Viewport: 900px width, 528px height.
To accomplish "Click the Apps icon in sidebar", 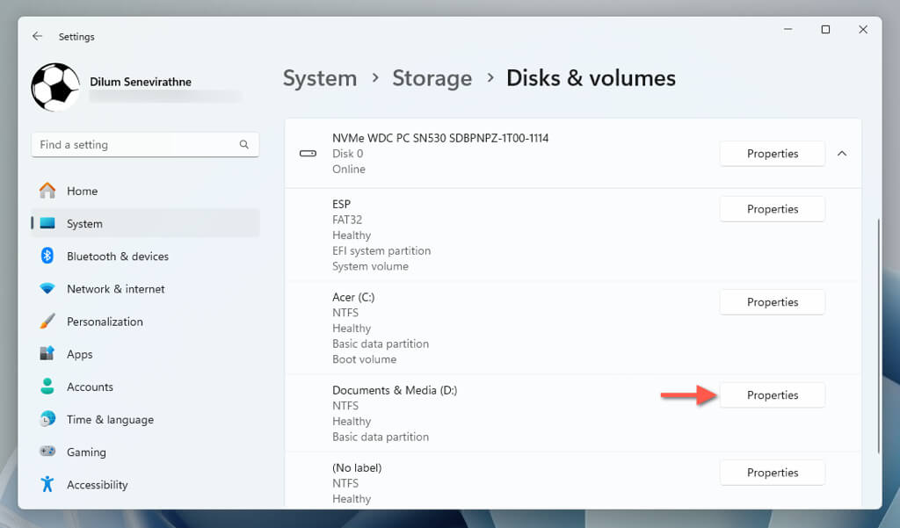I will [x=47, y=354].
